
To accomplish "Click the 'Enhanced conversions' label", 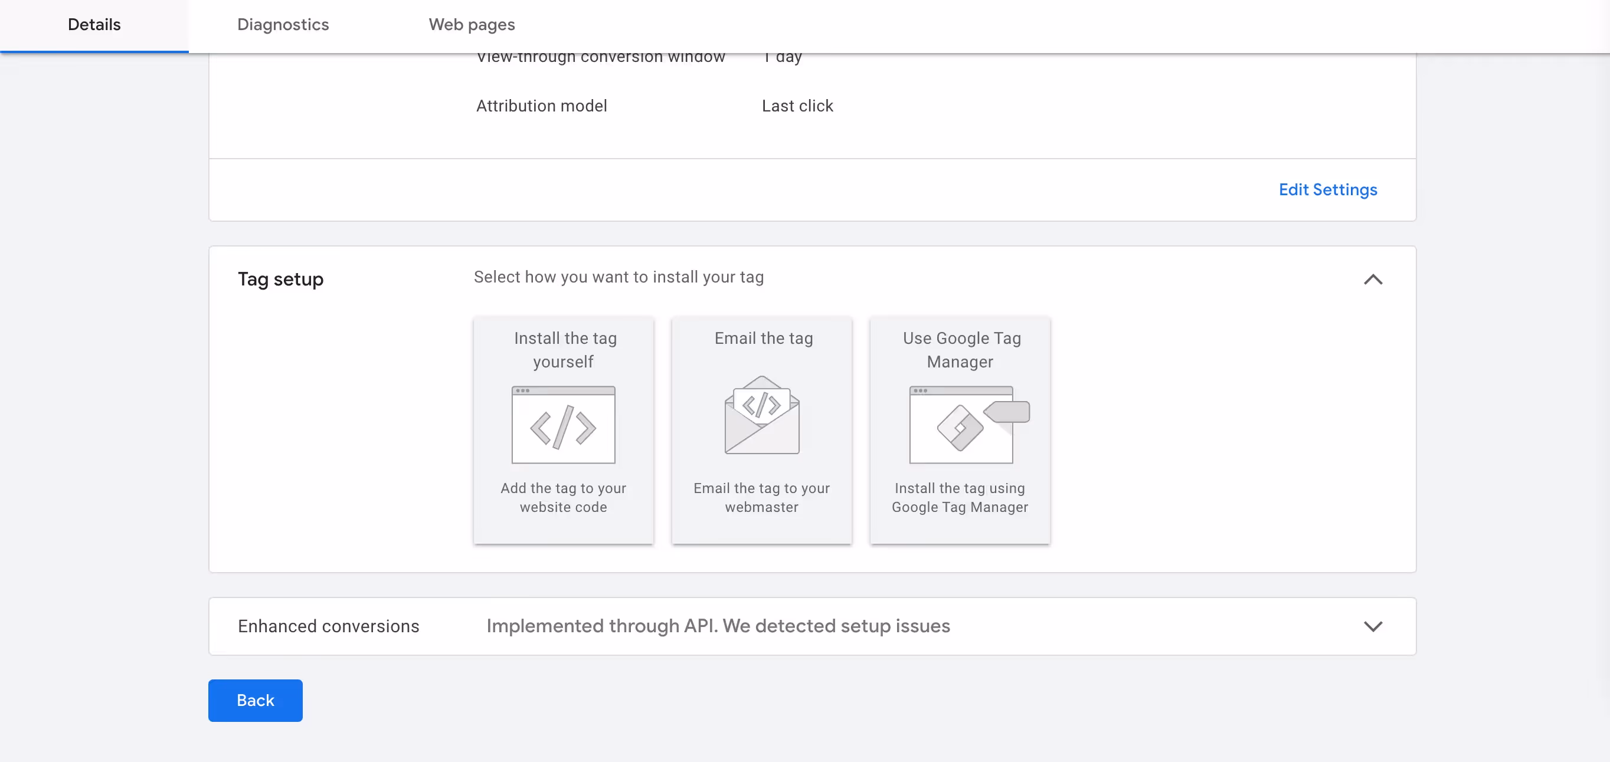I will 328,626.
